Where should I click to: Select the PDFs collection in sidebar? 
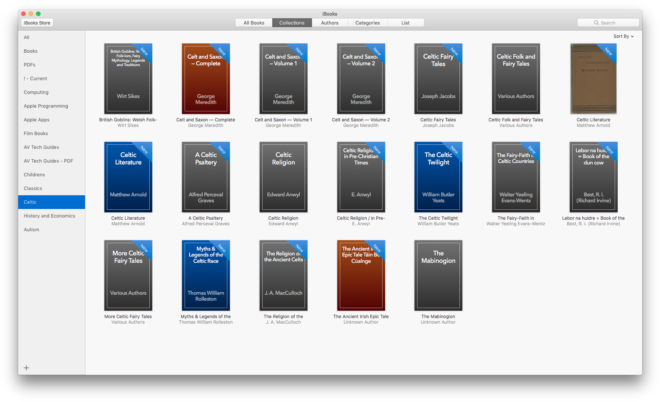point(30,65)
